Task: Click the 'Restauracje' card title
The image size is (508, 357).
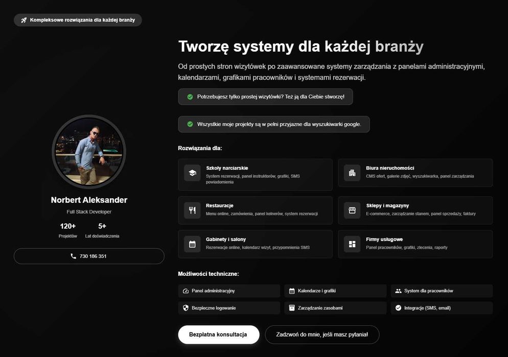Action: (220, 205)
